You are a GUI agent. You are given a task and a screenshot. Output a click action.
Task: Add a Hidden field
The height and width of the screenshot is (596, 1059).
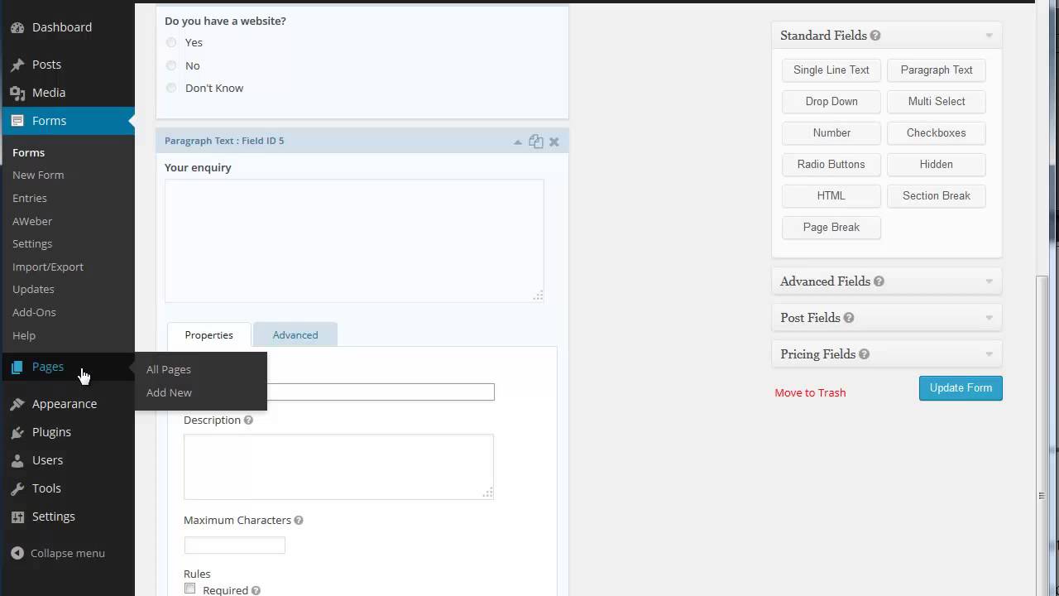point(937,165)
